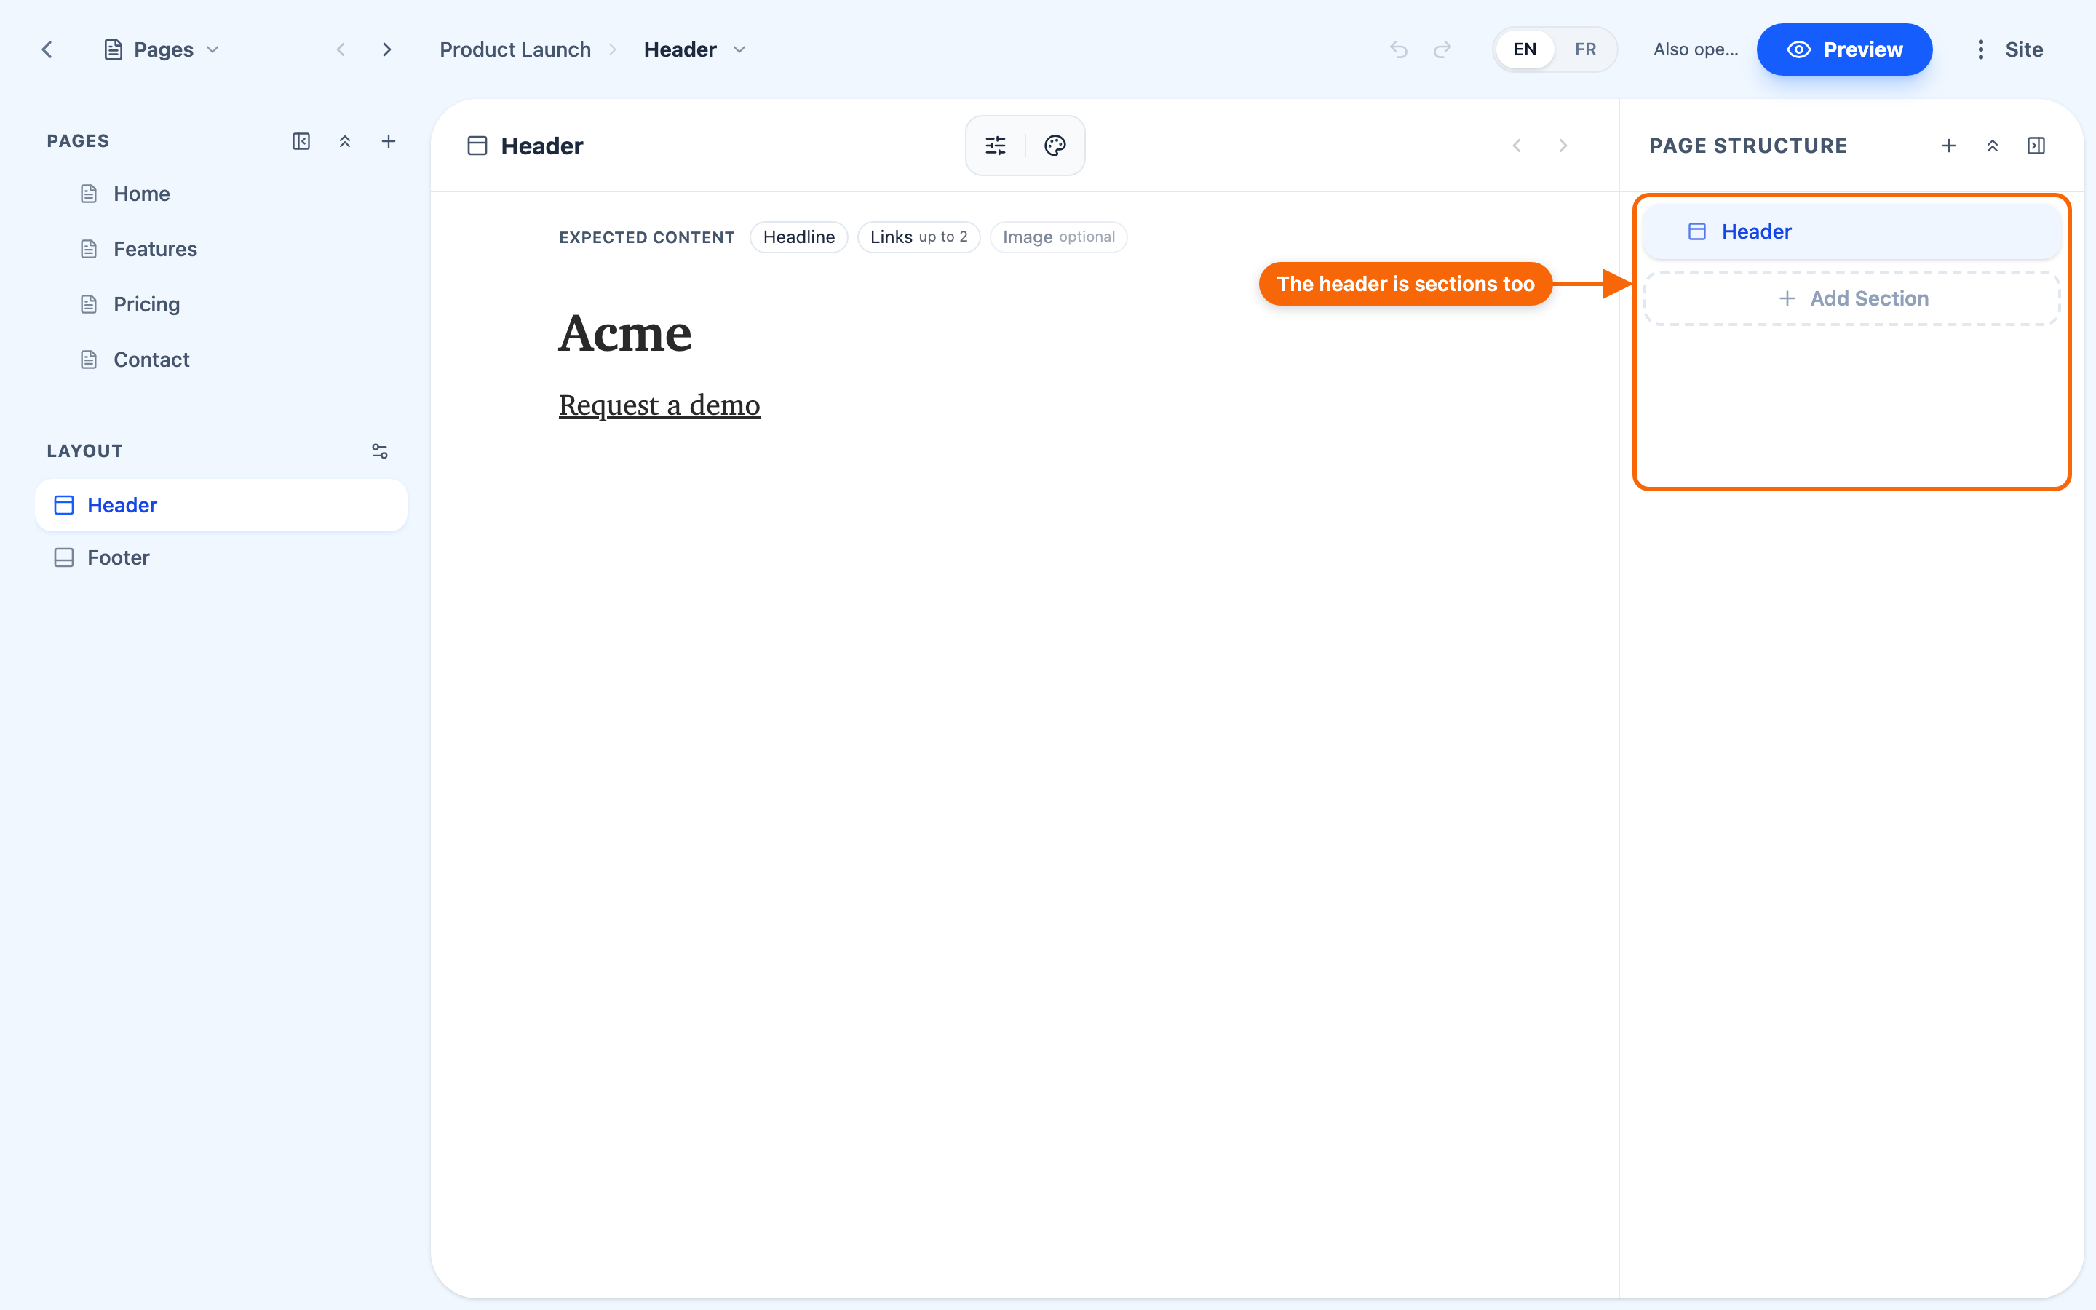Open the Site options menu

2009,49
